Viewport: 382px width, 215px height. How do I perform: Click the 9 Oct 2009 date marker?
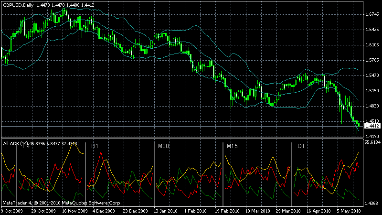click(12, 211)
